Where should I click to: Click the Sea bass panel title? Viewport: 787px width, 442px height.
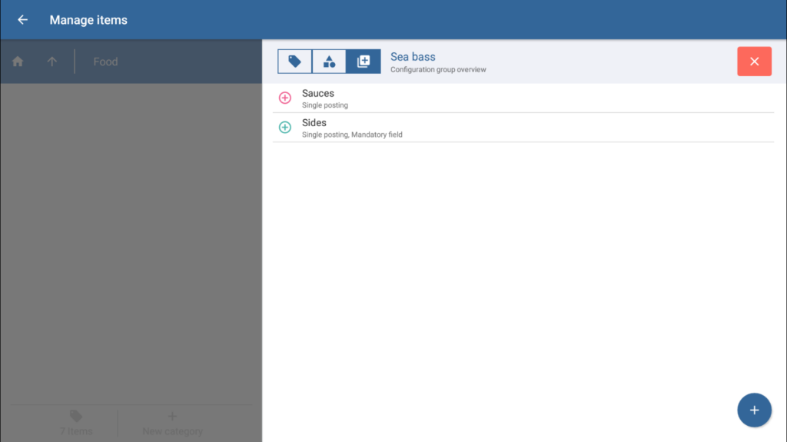tap(413, 57)
